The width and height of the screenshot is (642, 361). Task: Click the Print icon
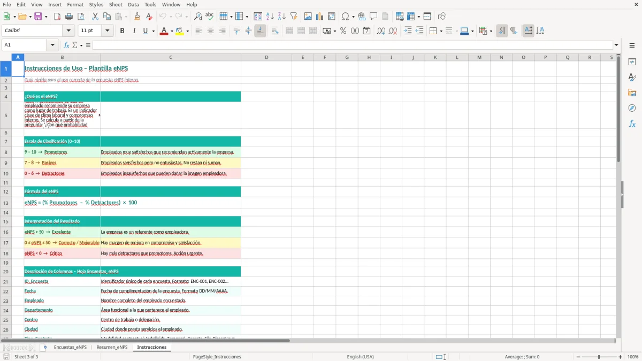[x=69, y=17]
